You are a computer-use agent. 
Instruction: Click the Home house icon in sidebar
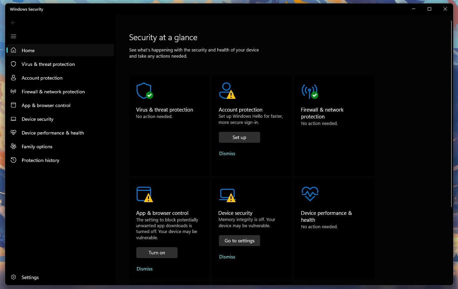(13, 50)
